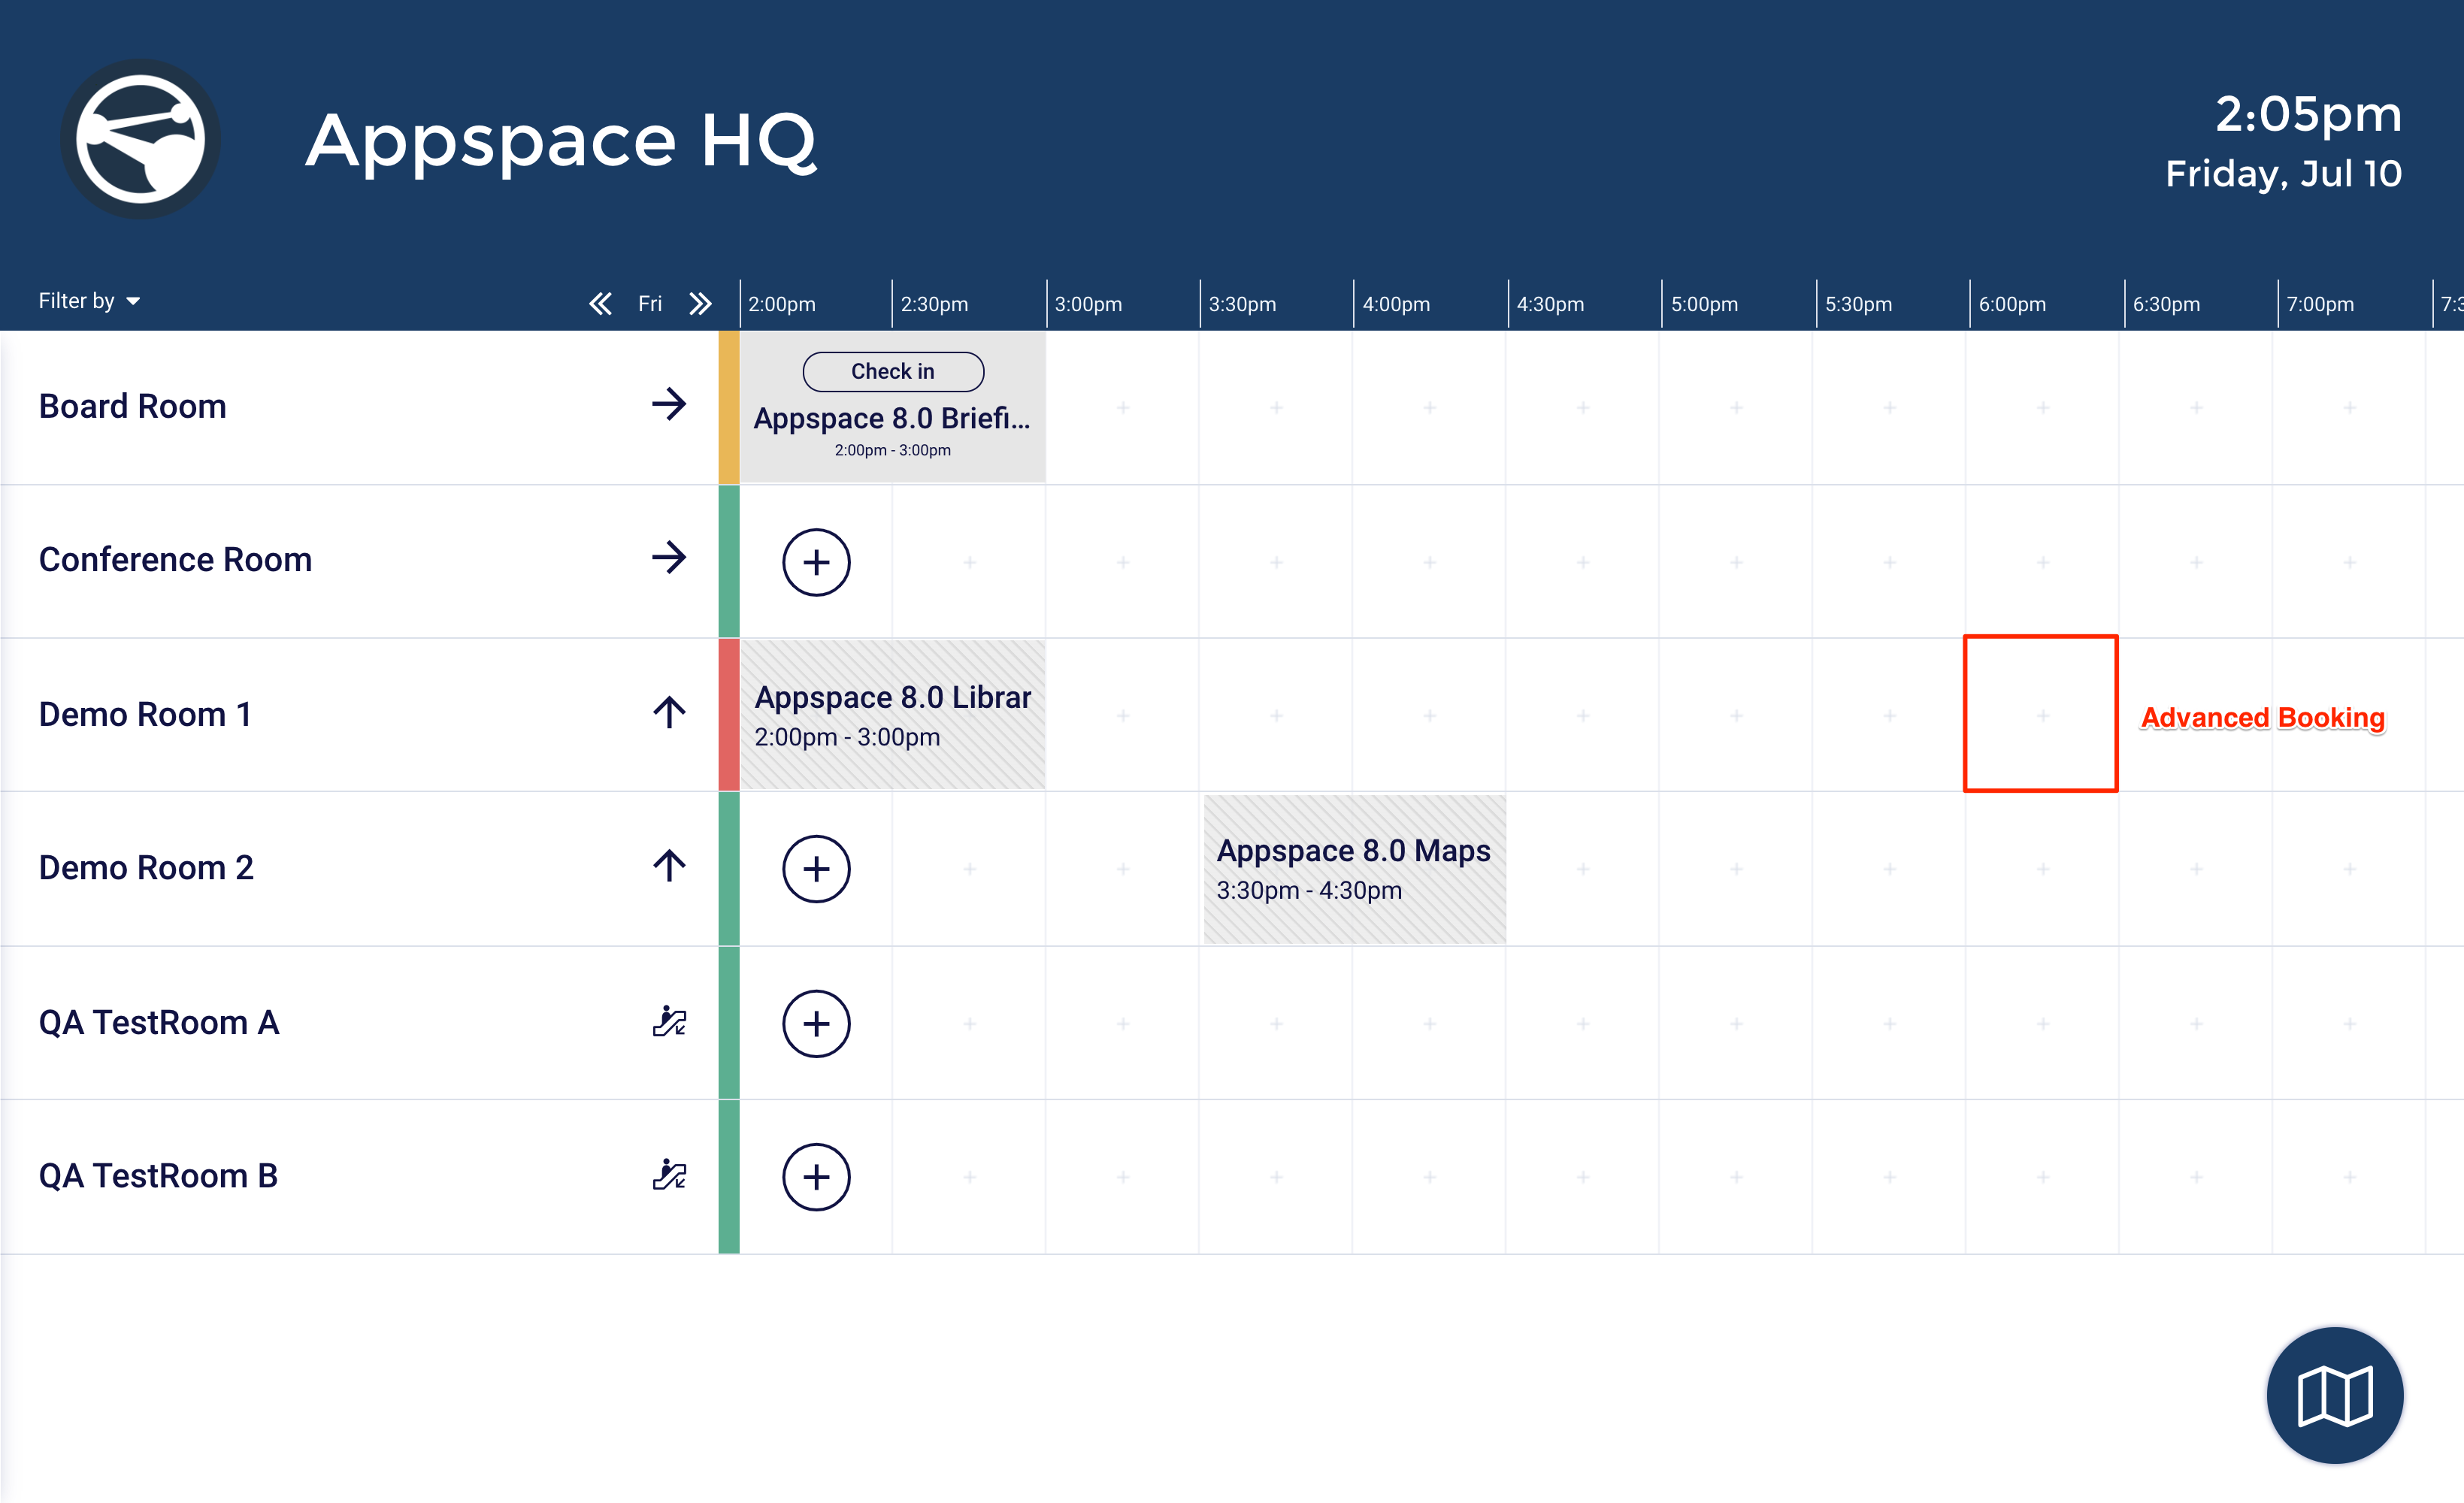This screenshot has height=1503, width=2464.
Task: Click the 4:00pm time header
Action: click(x=1396, y=304)
